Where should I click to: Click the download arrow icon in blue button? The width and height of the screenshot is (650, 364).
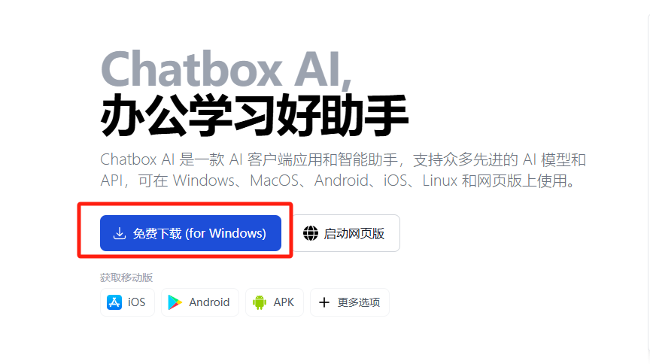click(120, 233)
